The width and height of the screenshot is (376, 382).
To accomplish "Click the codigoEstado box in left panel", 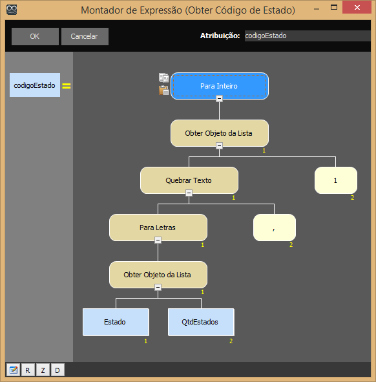I will pyautogui.click(x=35, y=85).
